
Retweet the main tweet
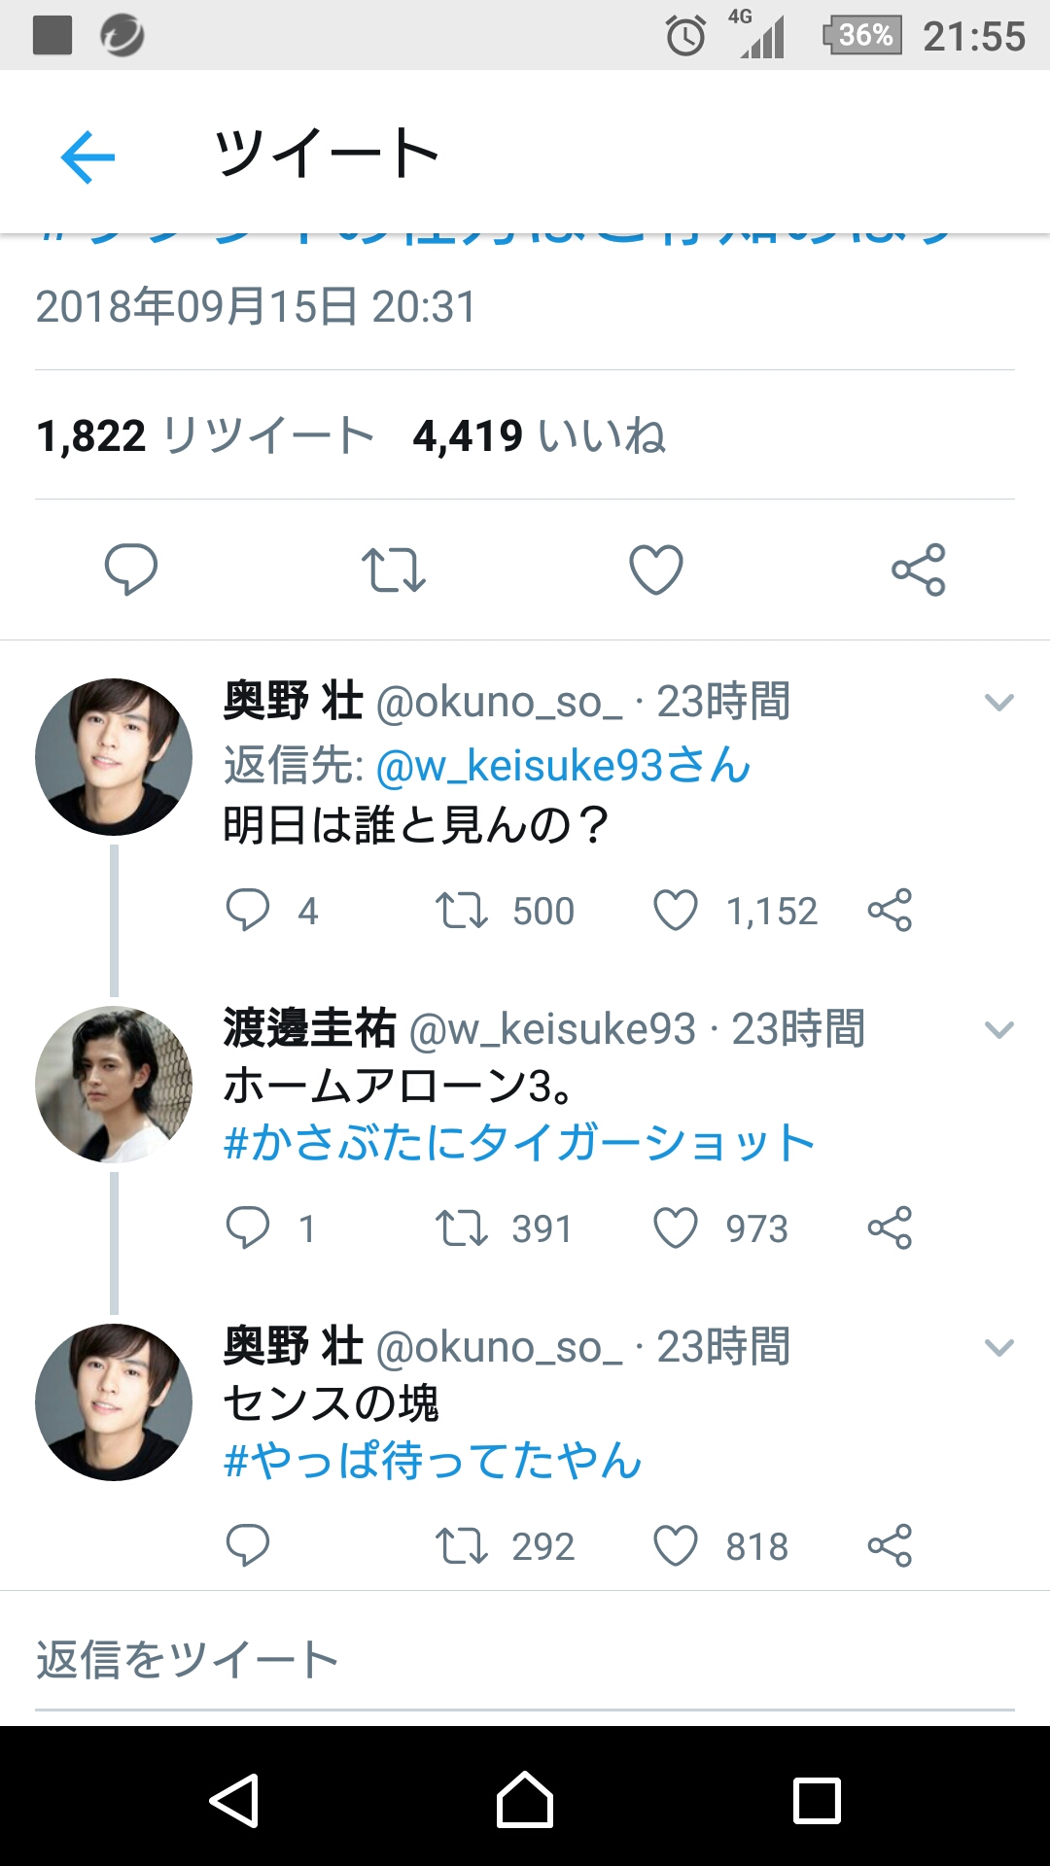[393, 570]
